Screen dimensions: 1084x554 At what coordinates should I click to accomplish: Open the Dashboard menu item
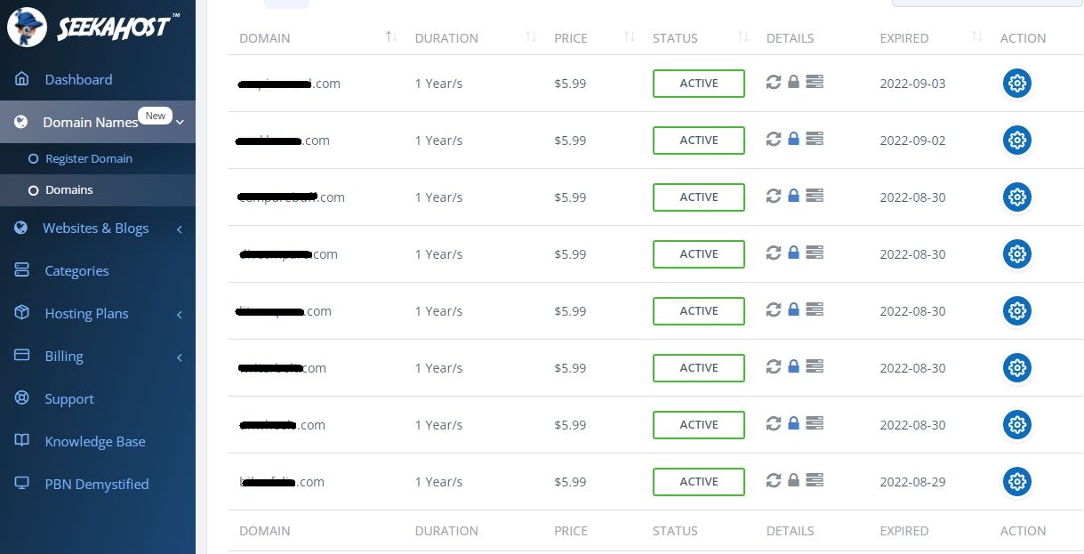click(78, 79)
